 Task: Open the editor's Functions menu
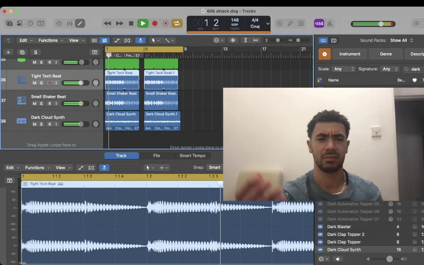pyautogui.click(x=37, y=168)
